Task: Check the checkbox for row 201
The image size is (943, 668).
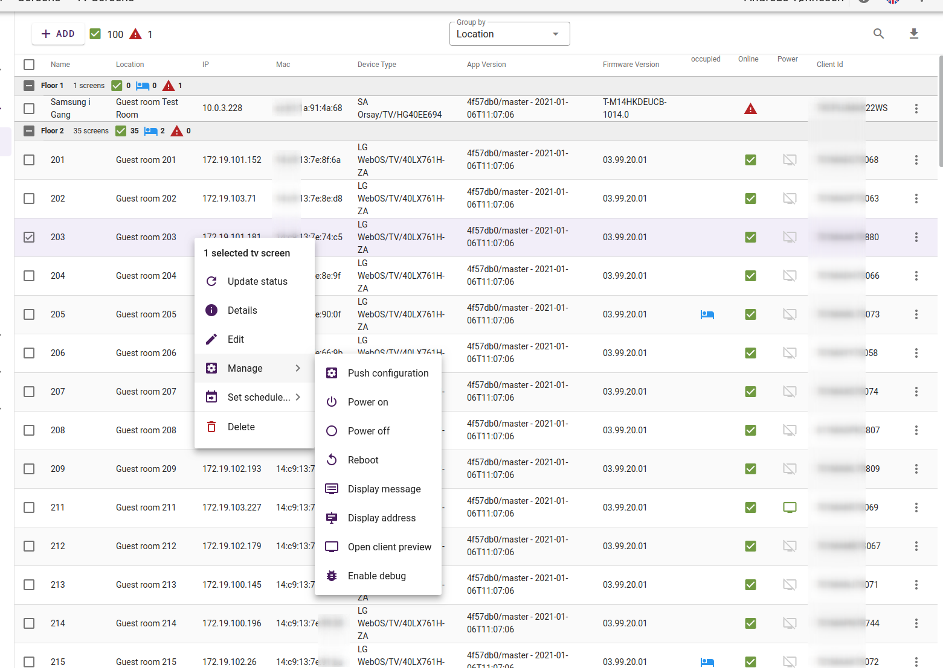Action: (x=29, y=160)
